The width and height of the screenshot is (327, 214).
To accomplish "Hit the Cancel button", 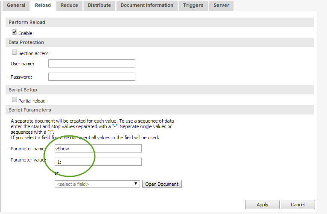I will [298, 205].
